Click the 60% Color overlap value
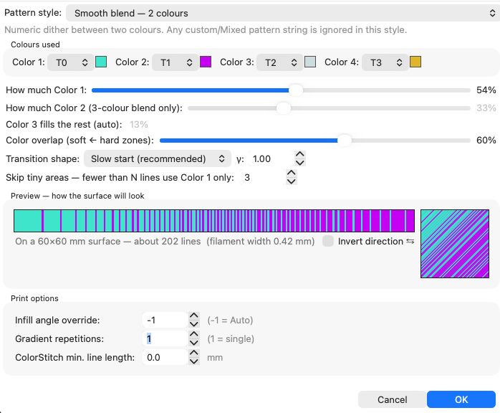The image size is (500, 413). (x=486, y=141)
